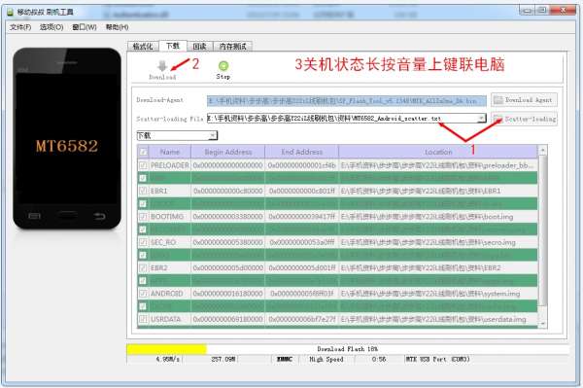The image size is (583, 388).
Task: Click the MTK USB Port (COM3) status
Action: click(437, 360)
